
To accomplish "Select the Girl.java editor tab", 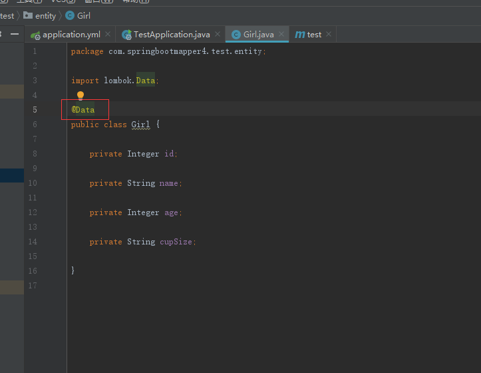I will point(258,35).
